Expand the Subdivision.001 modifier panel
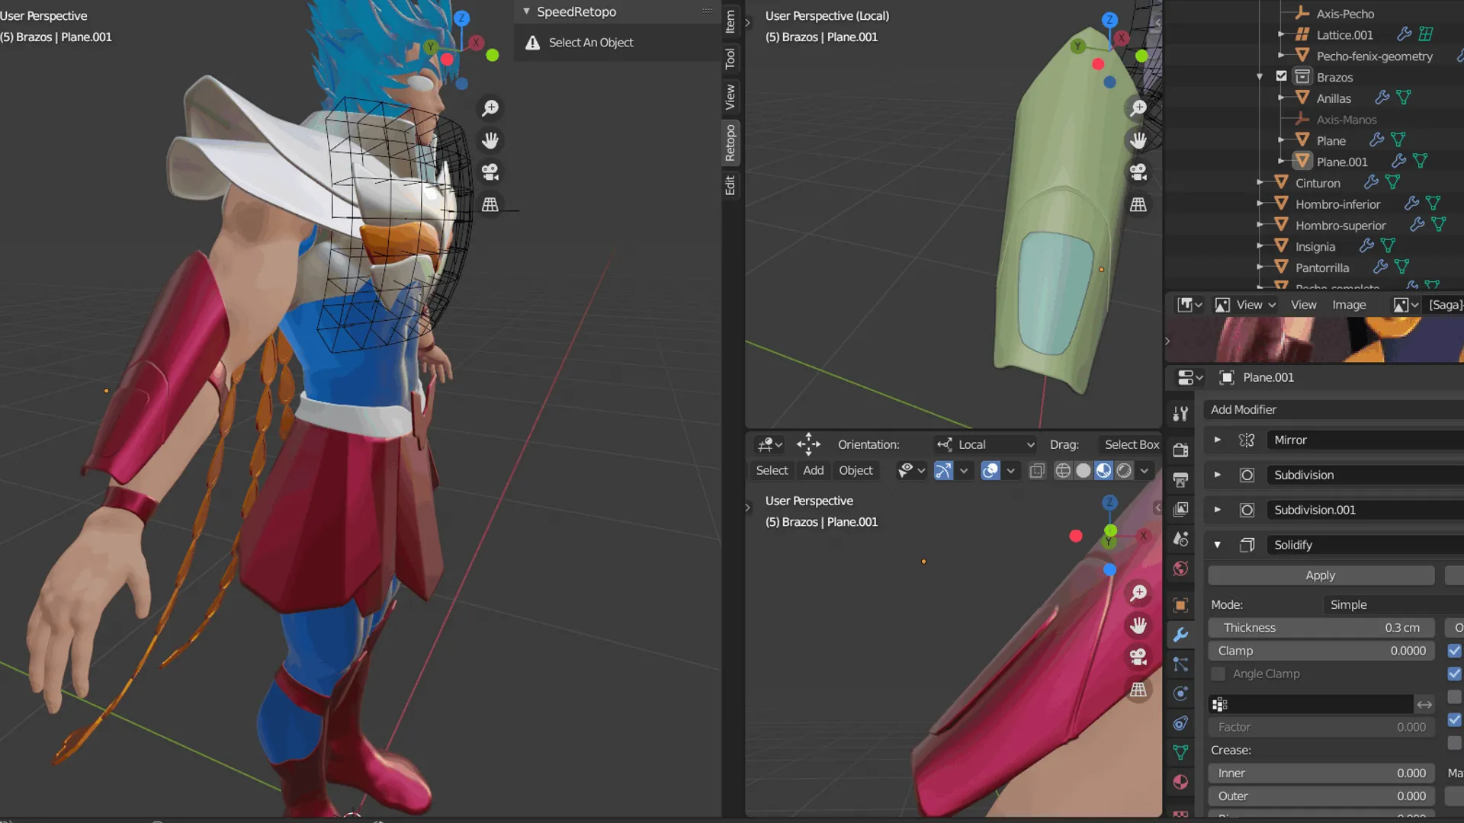The image size is (1464, 823). click(x=1217, y=510)
